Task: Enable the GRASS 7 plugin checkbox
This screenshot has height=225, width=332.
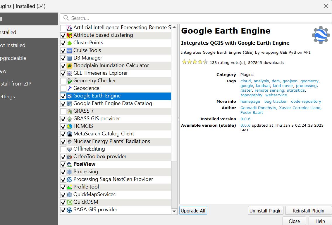Action: click(x=63, y=111)
